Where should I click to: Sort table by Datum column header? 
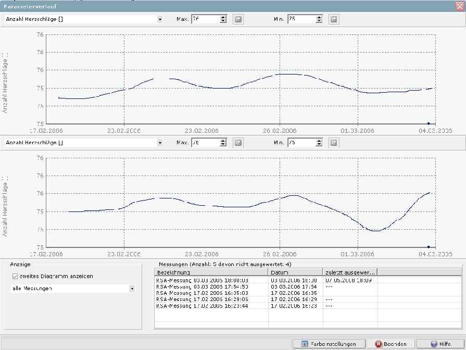click(295, 272)
